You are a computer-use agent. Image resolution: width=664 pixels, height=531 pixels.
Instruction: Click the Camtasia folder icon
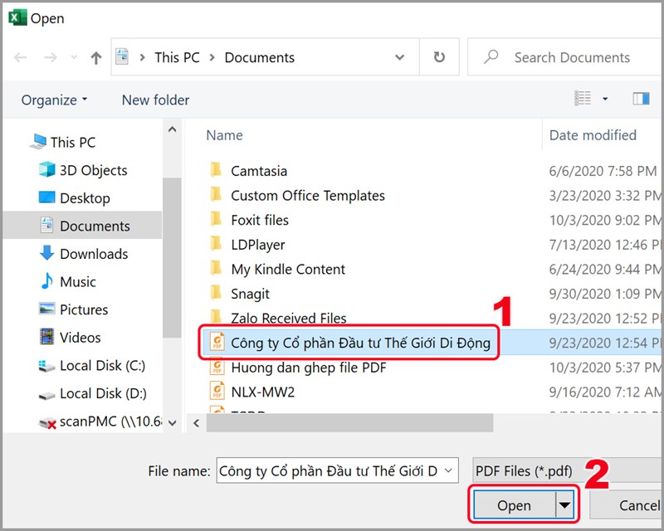216,170
